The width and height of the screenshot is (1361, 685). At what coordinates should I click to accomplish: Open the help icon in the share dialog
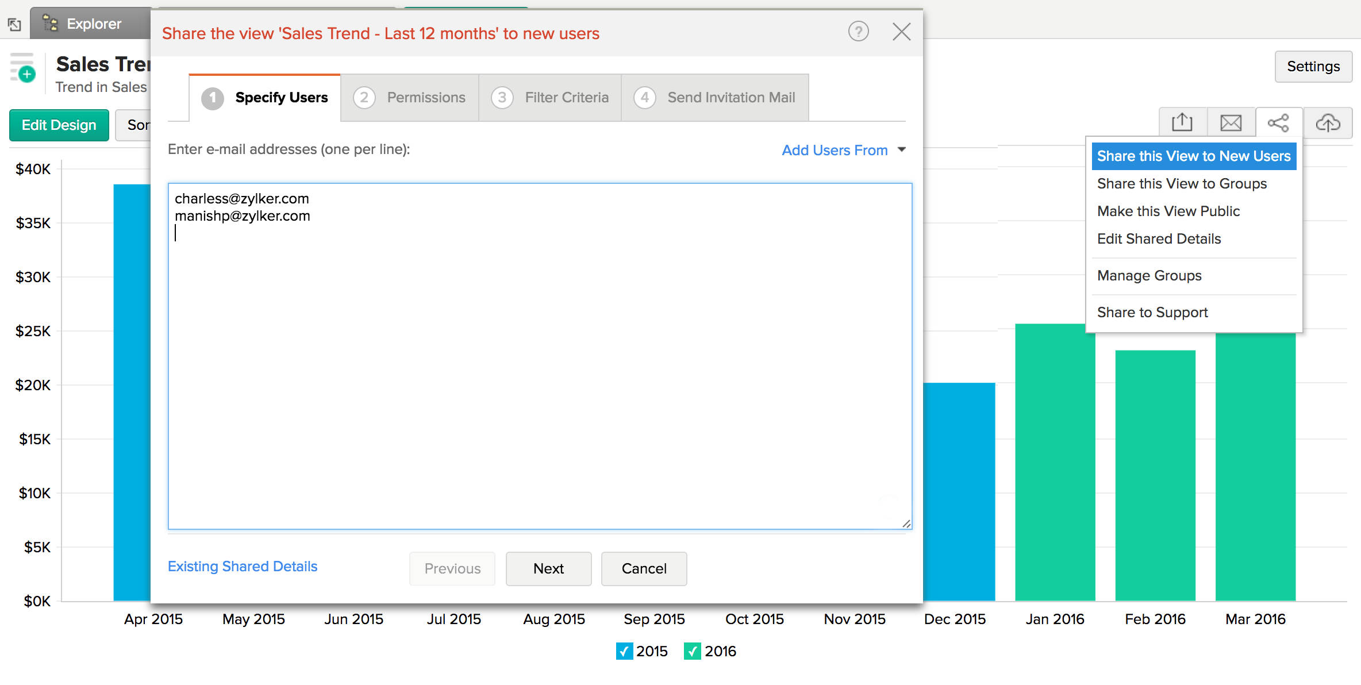pyautogui.click(x=859, y=32)
